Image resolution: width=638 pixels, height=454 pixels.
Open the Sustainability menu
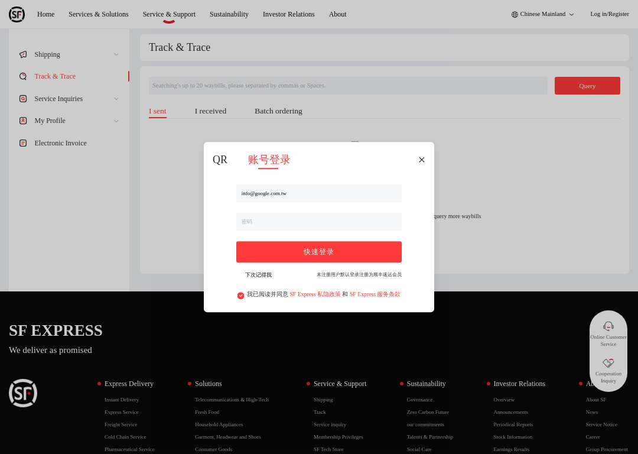229,14
